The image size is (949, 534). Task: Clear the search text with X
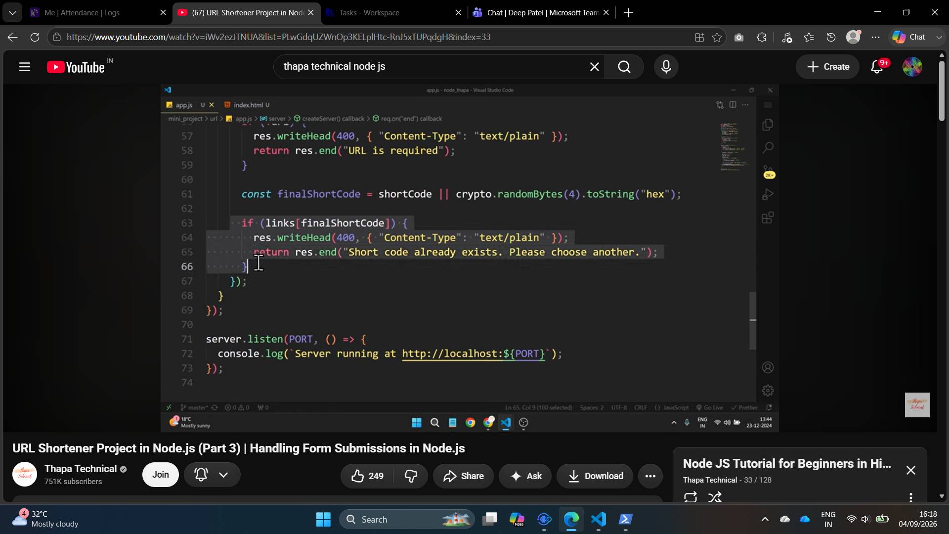[595, 67]
